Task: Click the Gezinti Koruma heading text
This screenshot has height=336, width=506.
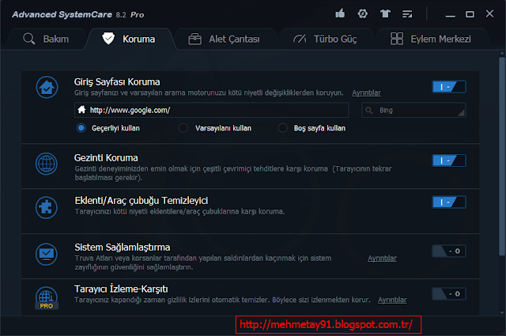Action: [x=106, y=158]
